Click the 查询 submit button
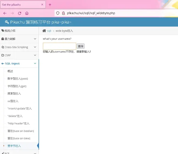 tap(80, 46)
